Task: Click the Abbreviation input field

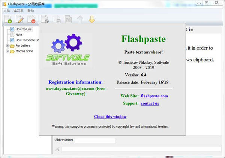Action: (x=95, y=140)
